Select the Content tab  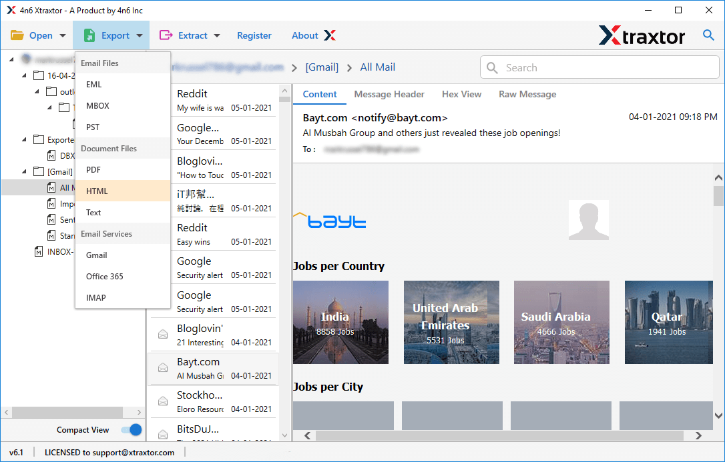tap(320, 94)
